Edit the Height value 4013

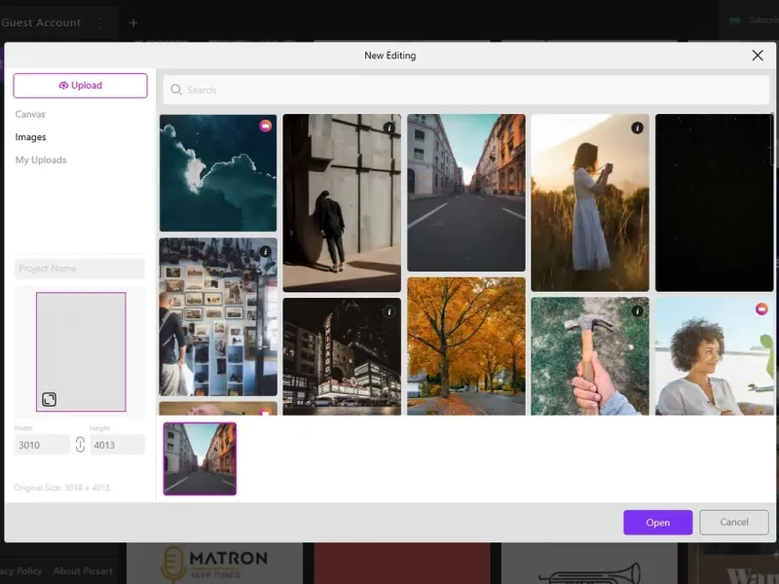click(117, 445)
